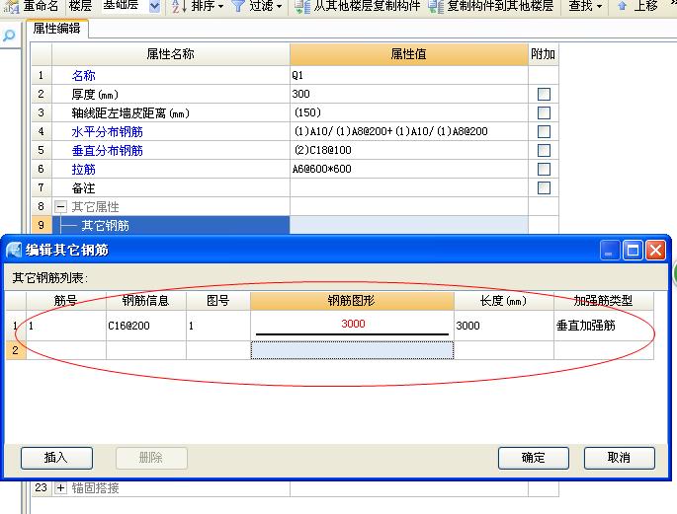Click the funnel filter icon
677x514 pixels.
pos(238,6)
